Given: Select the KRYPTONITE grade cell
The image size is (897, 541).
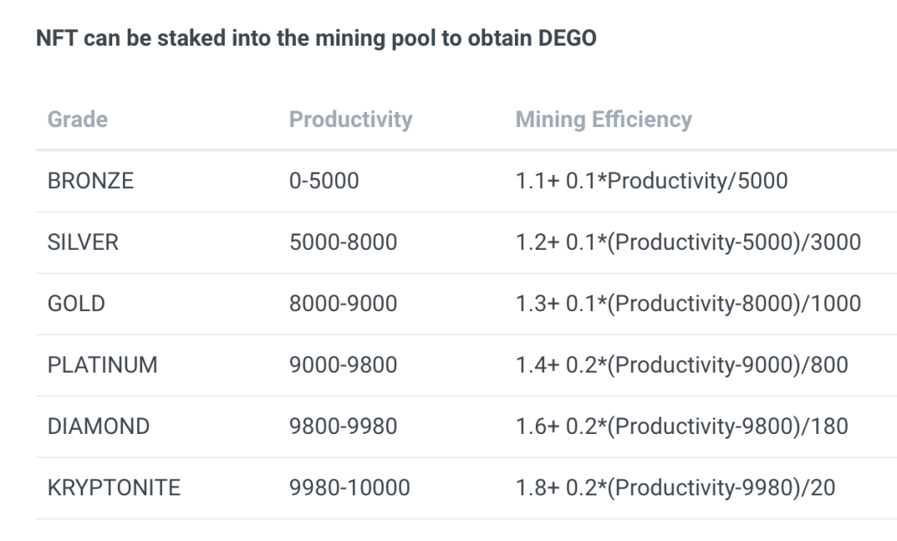Looking at the screenshot, I should [x=114, y=488].
